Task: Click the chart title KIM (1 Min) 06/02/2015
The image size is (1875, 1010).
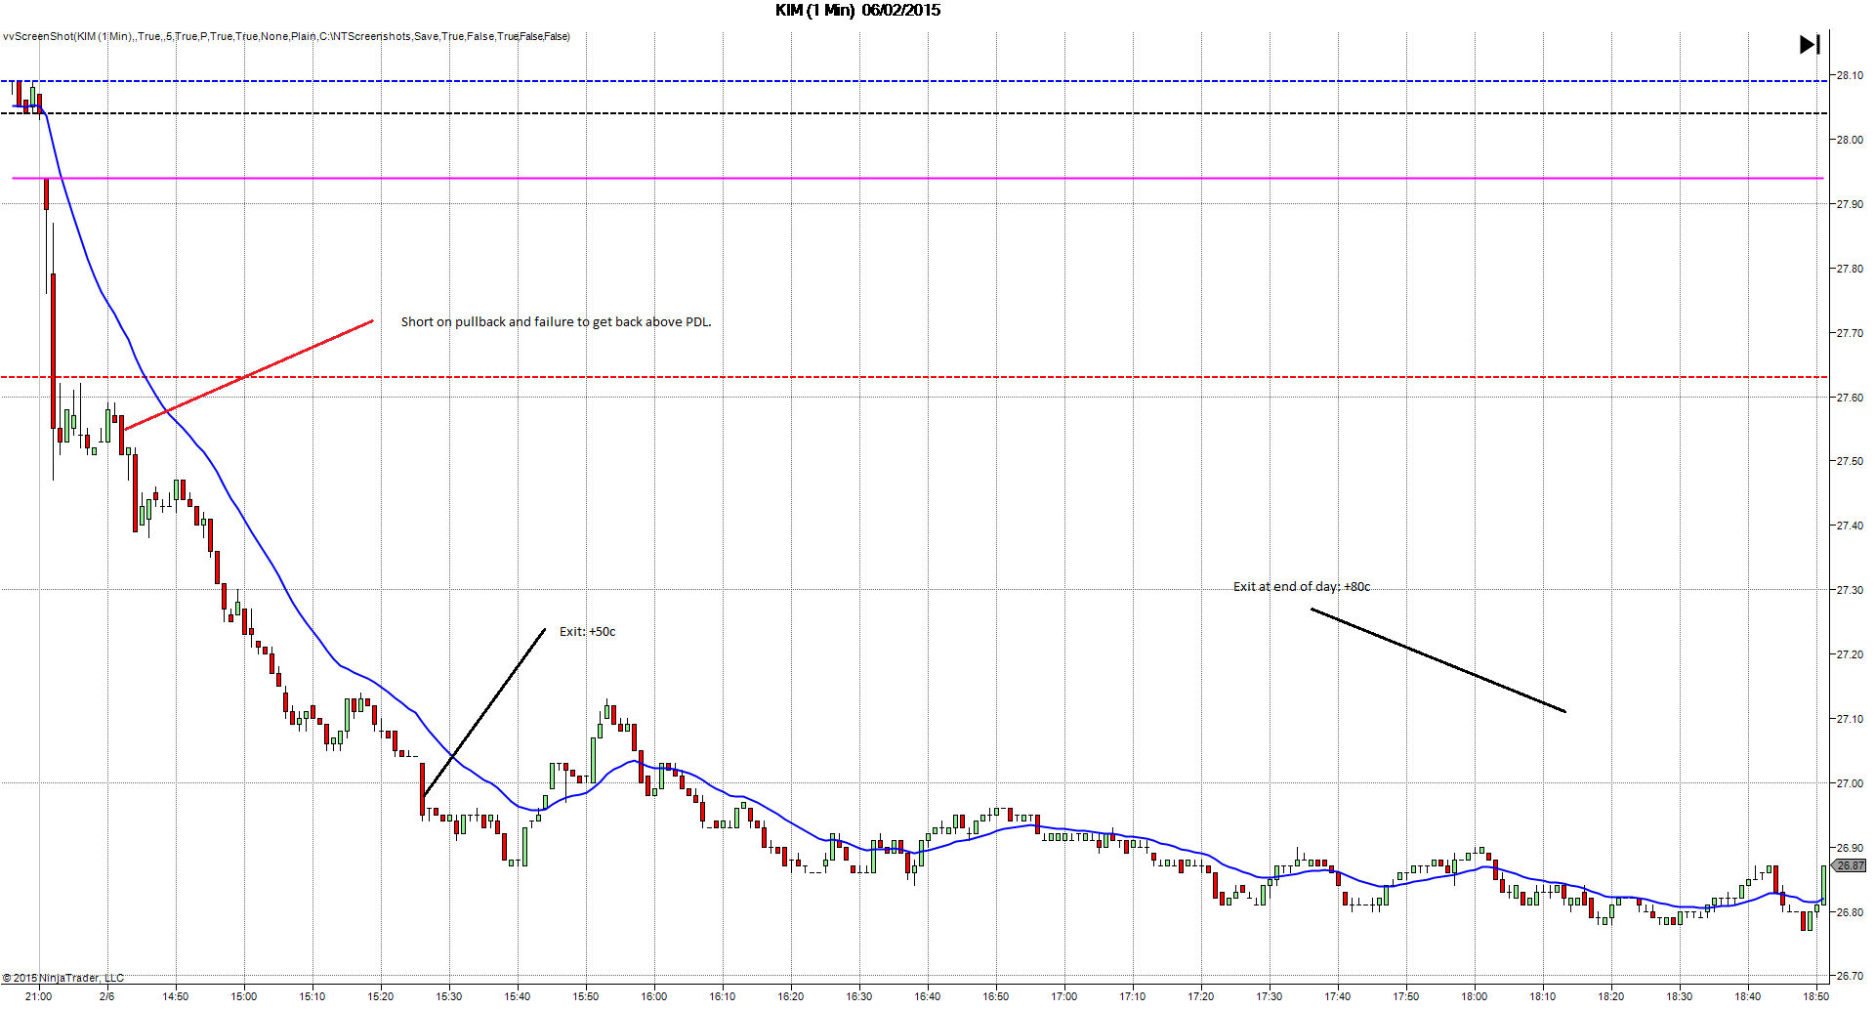Action: (x=857, y=10)
